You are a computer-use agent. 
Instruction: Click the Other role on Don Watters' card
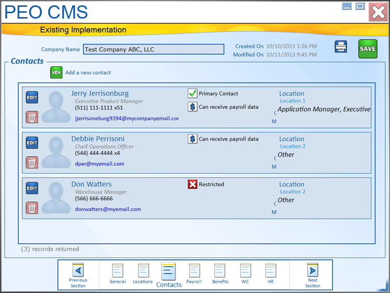coord(286,200)
